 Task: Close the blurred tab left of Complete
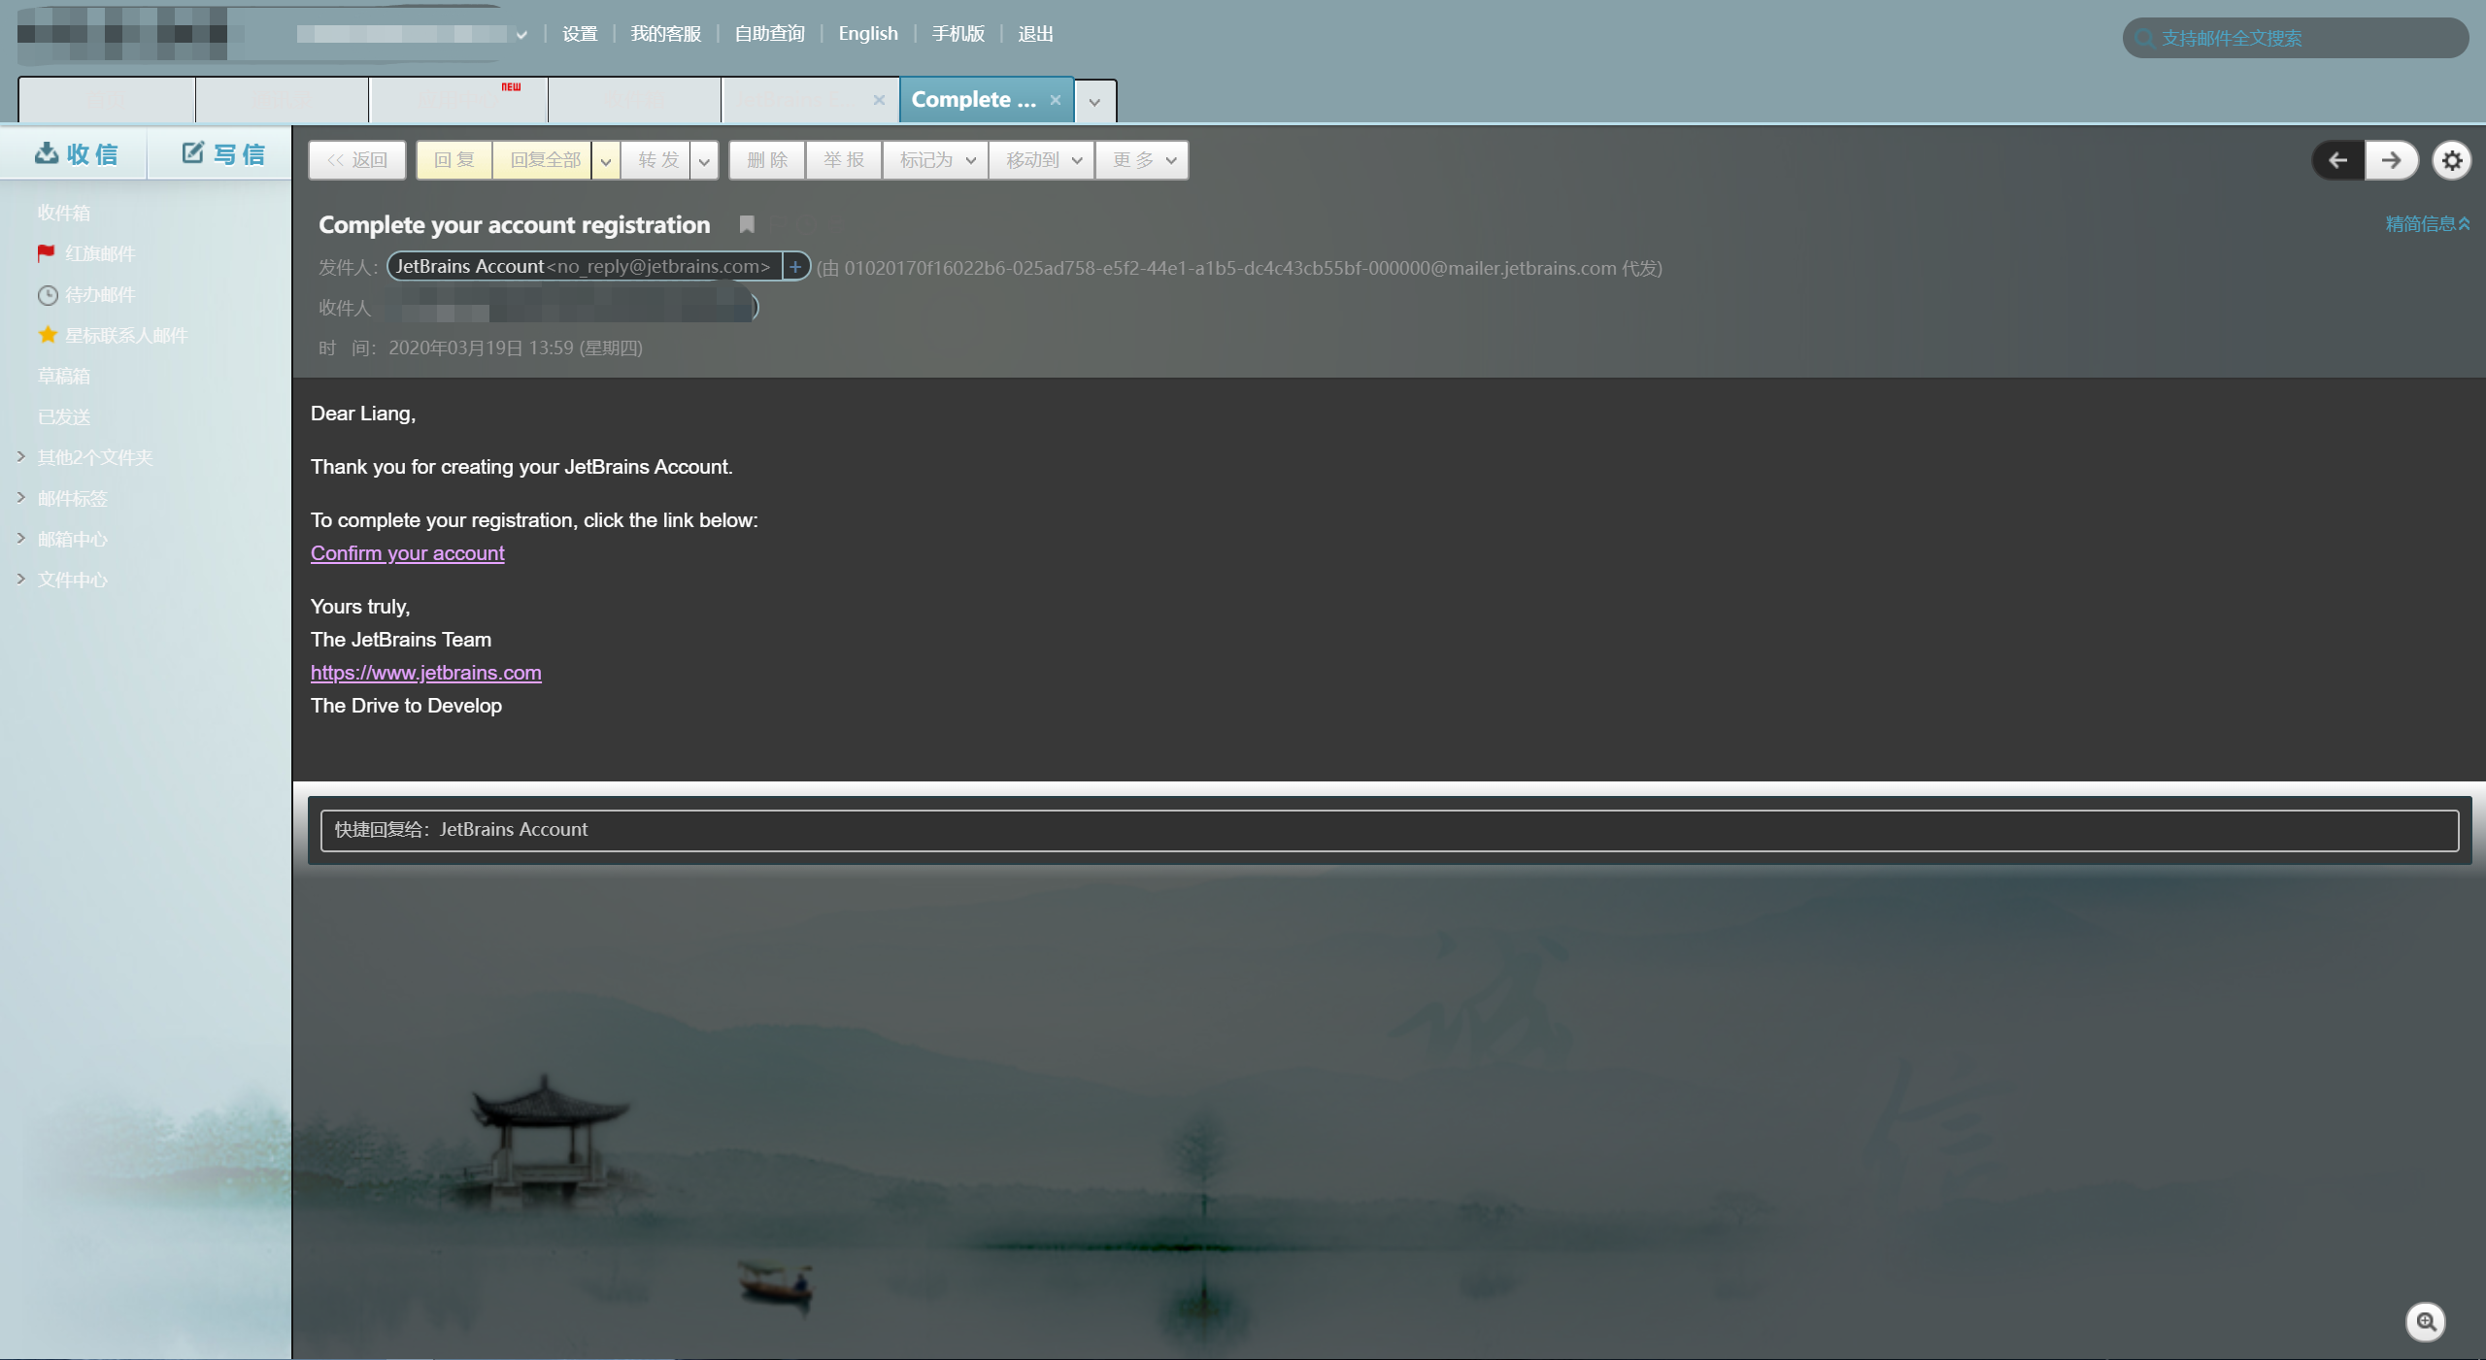[x=879, y=99]
